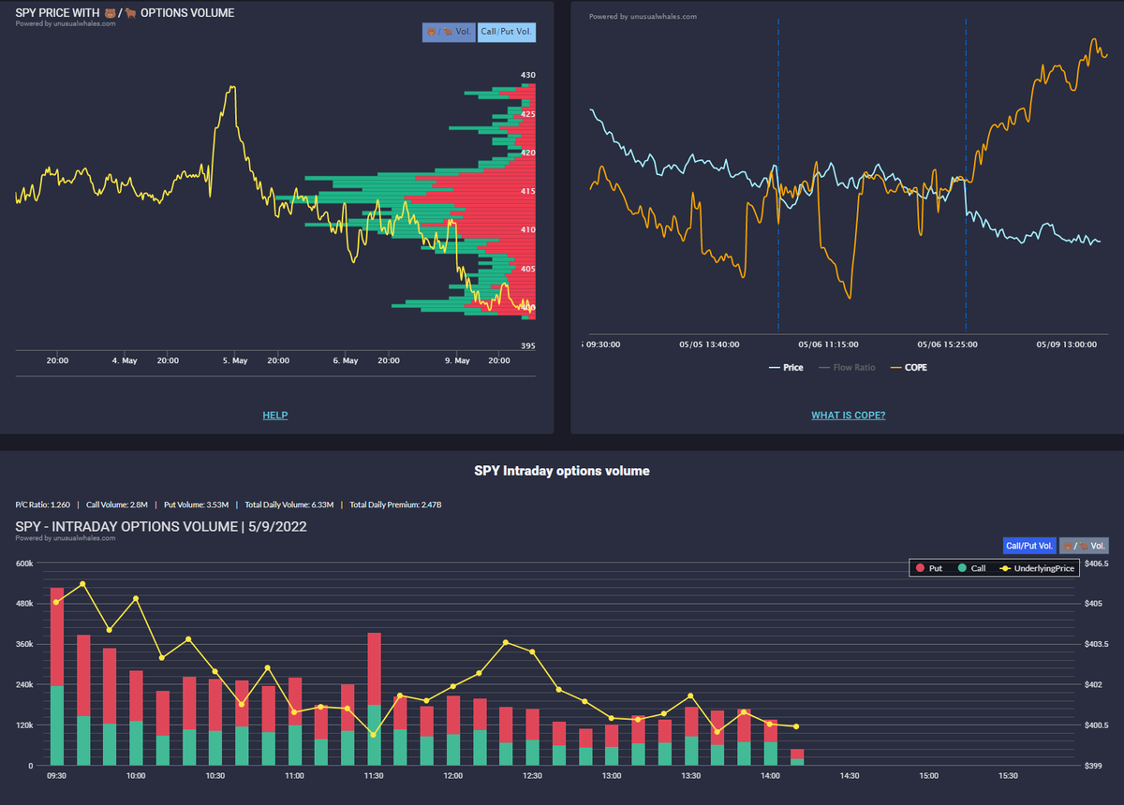The width and height of the screenshot is (1124, 805).
Task: Click the 12:30 time label on intraday axis
Action: point(532,776)
